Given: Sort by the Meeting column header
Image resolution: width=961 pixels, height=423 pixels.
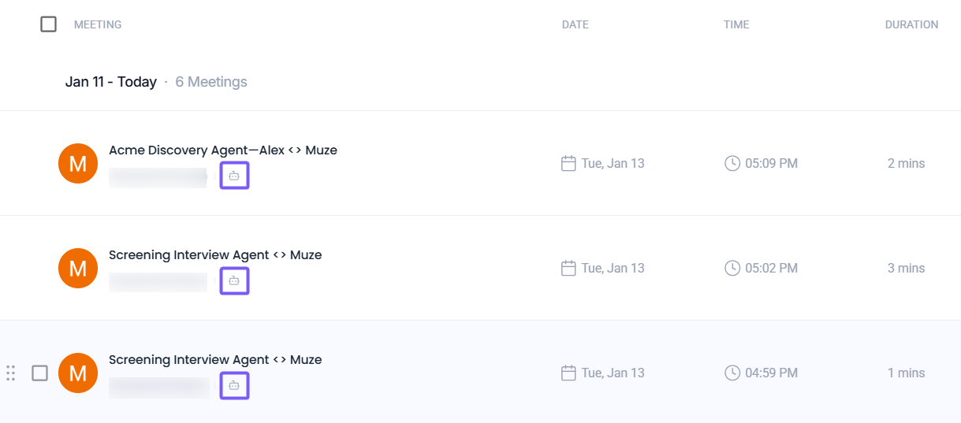Looking at the screenshot, I should pos(98,24).
